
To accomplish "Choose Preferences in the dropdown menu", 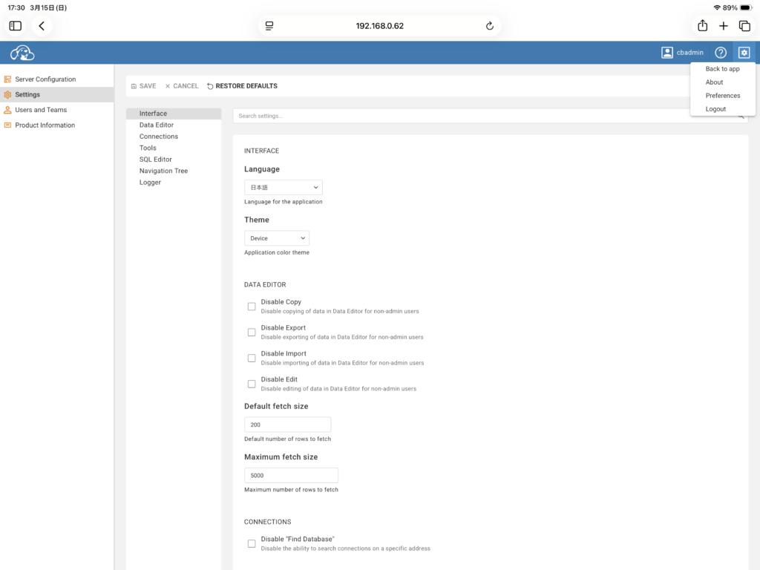I will [722, 96].
